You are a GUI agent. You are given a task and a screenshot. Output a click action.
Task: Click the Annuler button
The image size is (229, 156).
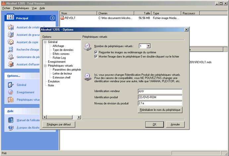click(175, 124)
